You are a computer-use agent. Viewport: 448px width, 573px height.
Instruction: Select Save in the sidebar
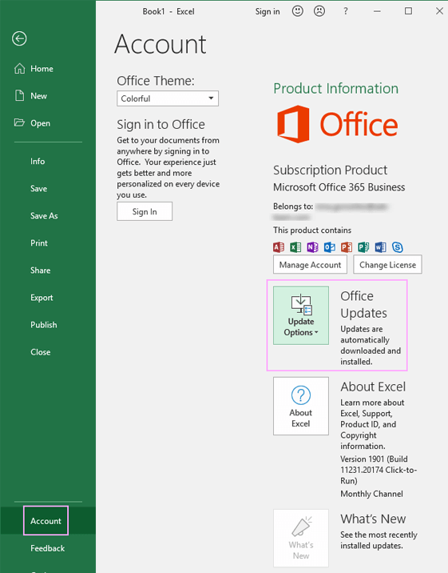click(x=38, y=189)
